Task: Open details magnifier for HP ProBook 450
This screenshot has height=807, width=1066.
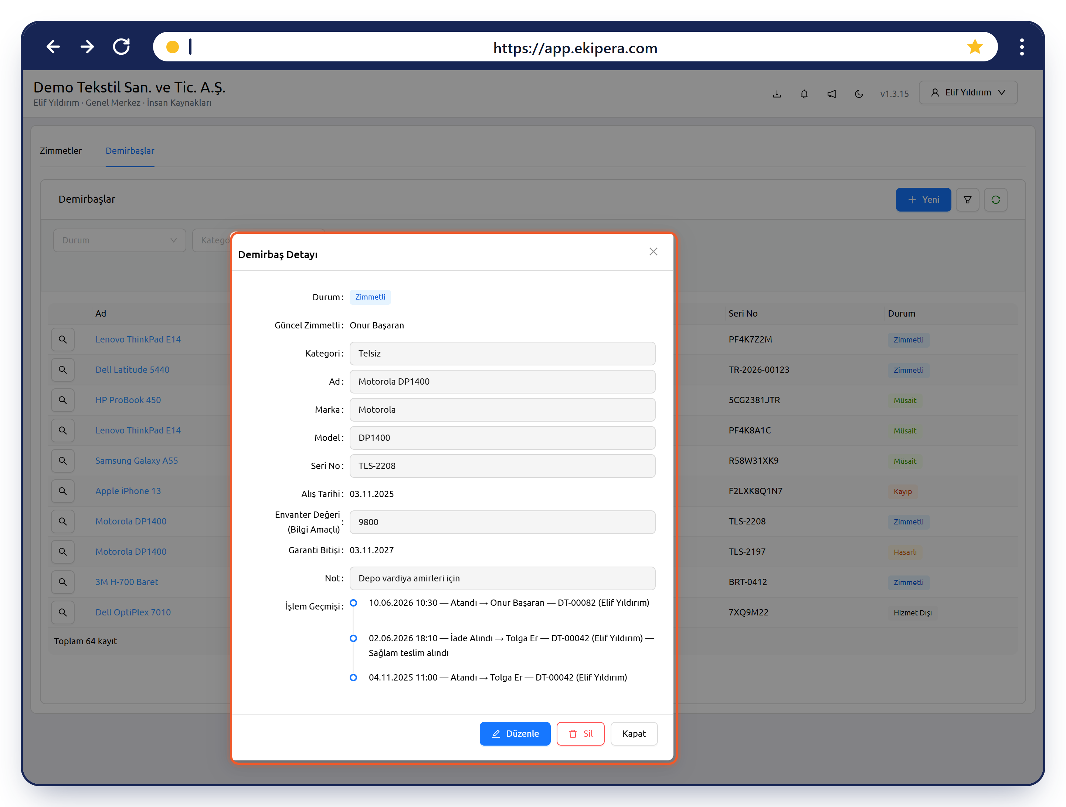Action: (x=62, y=400)
